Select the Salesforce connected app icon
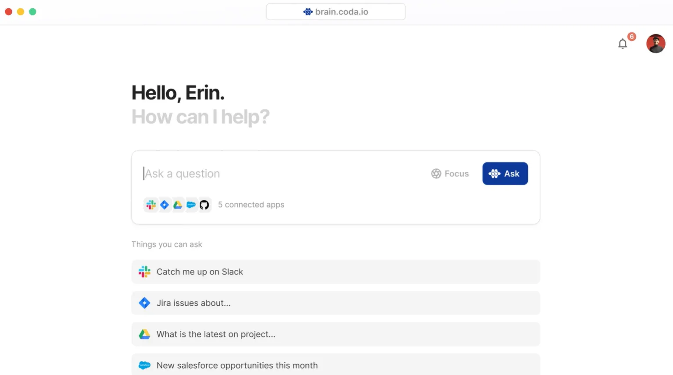The image size is (673, 375). 191,205
